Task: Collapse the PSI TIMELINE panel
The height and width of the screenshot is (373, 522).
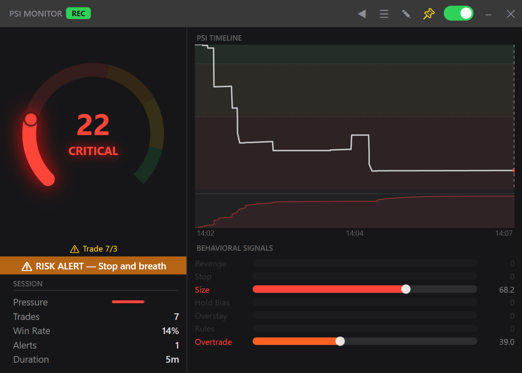Action: click(219, 38)
